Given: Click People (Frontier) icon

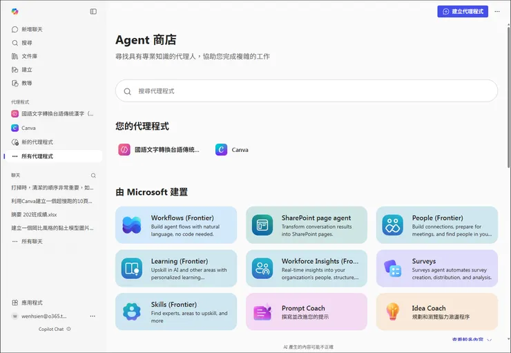Looking at the screenshot, I should click(x=393, y=225).
